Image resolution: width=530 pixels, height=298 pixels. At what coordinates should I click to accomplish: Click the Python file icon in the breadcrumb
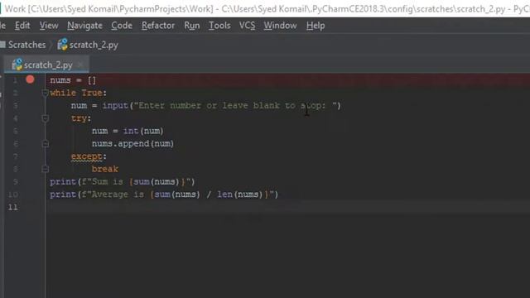click(x=63, y=45)
